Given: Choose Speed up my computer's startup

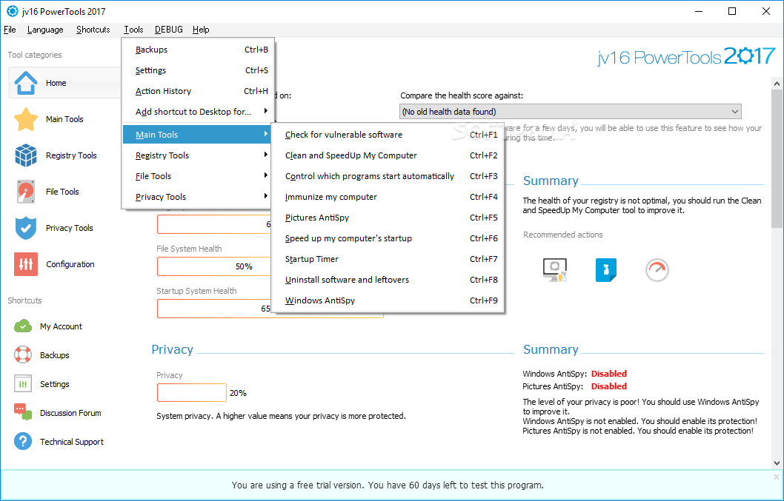Looking at the screenshot, I should point(388,238).
